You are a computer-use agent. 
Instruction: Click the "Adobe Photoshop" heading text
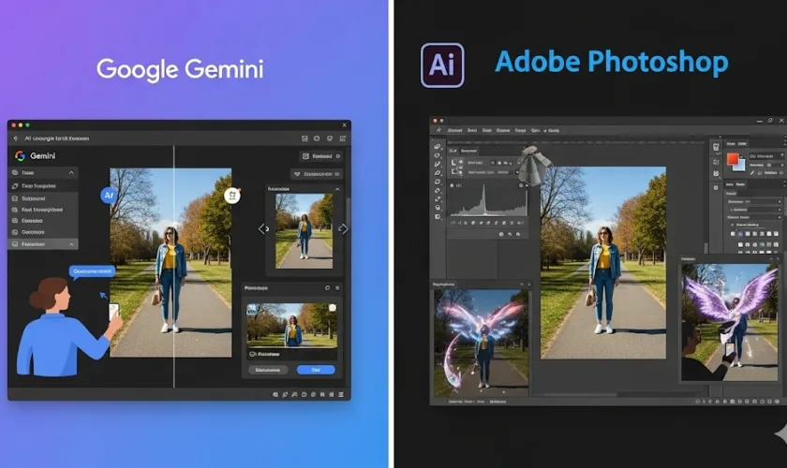pyautogui.click(x=611, y=62)
